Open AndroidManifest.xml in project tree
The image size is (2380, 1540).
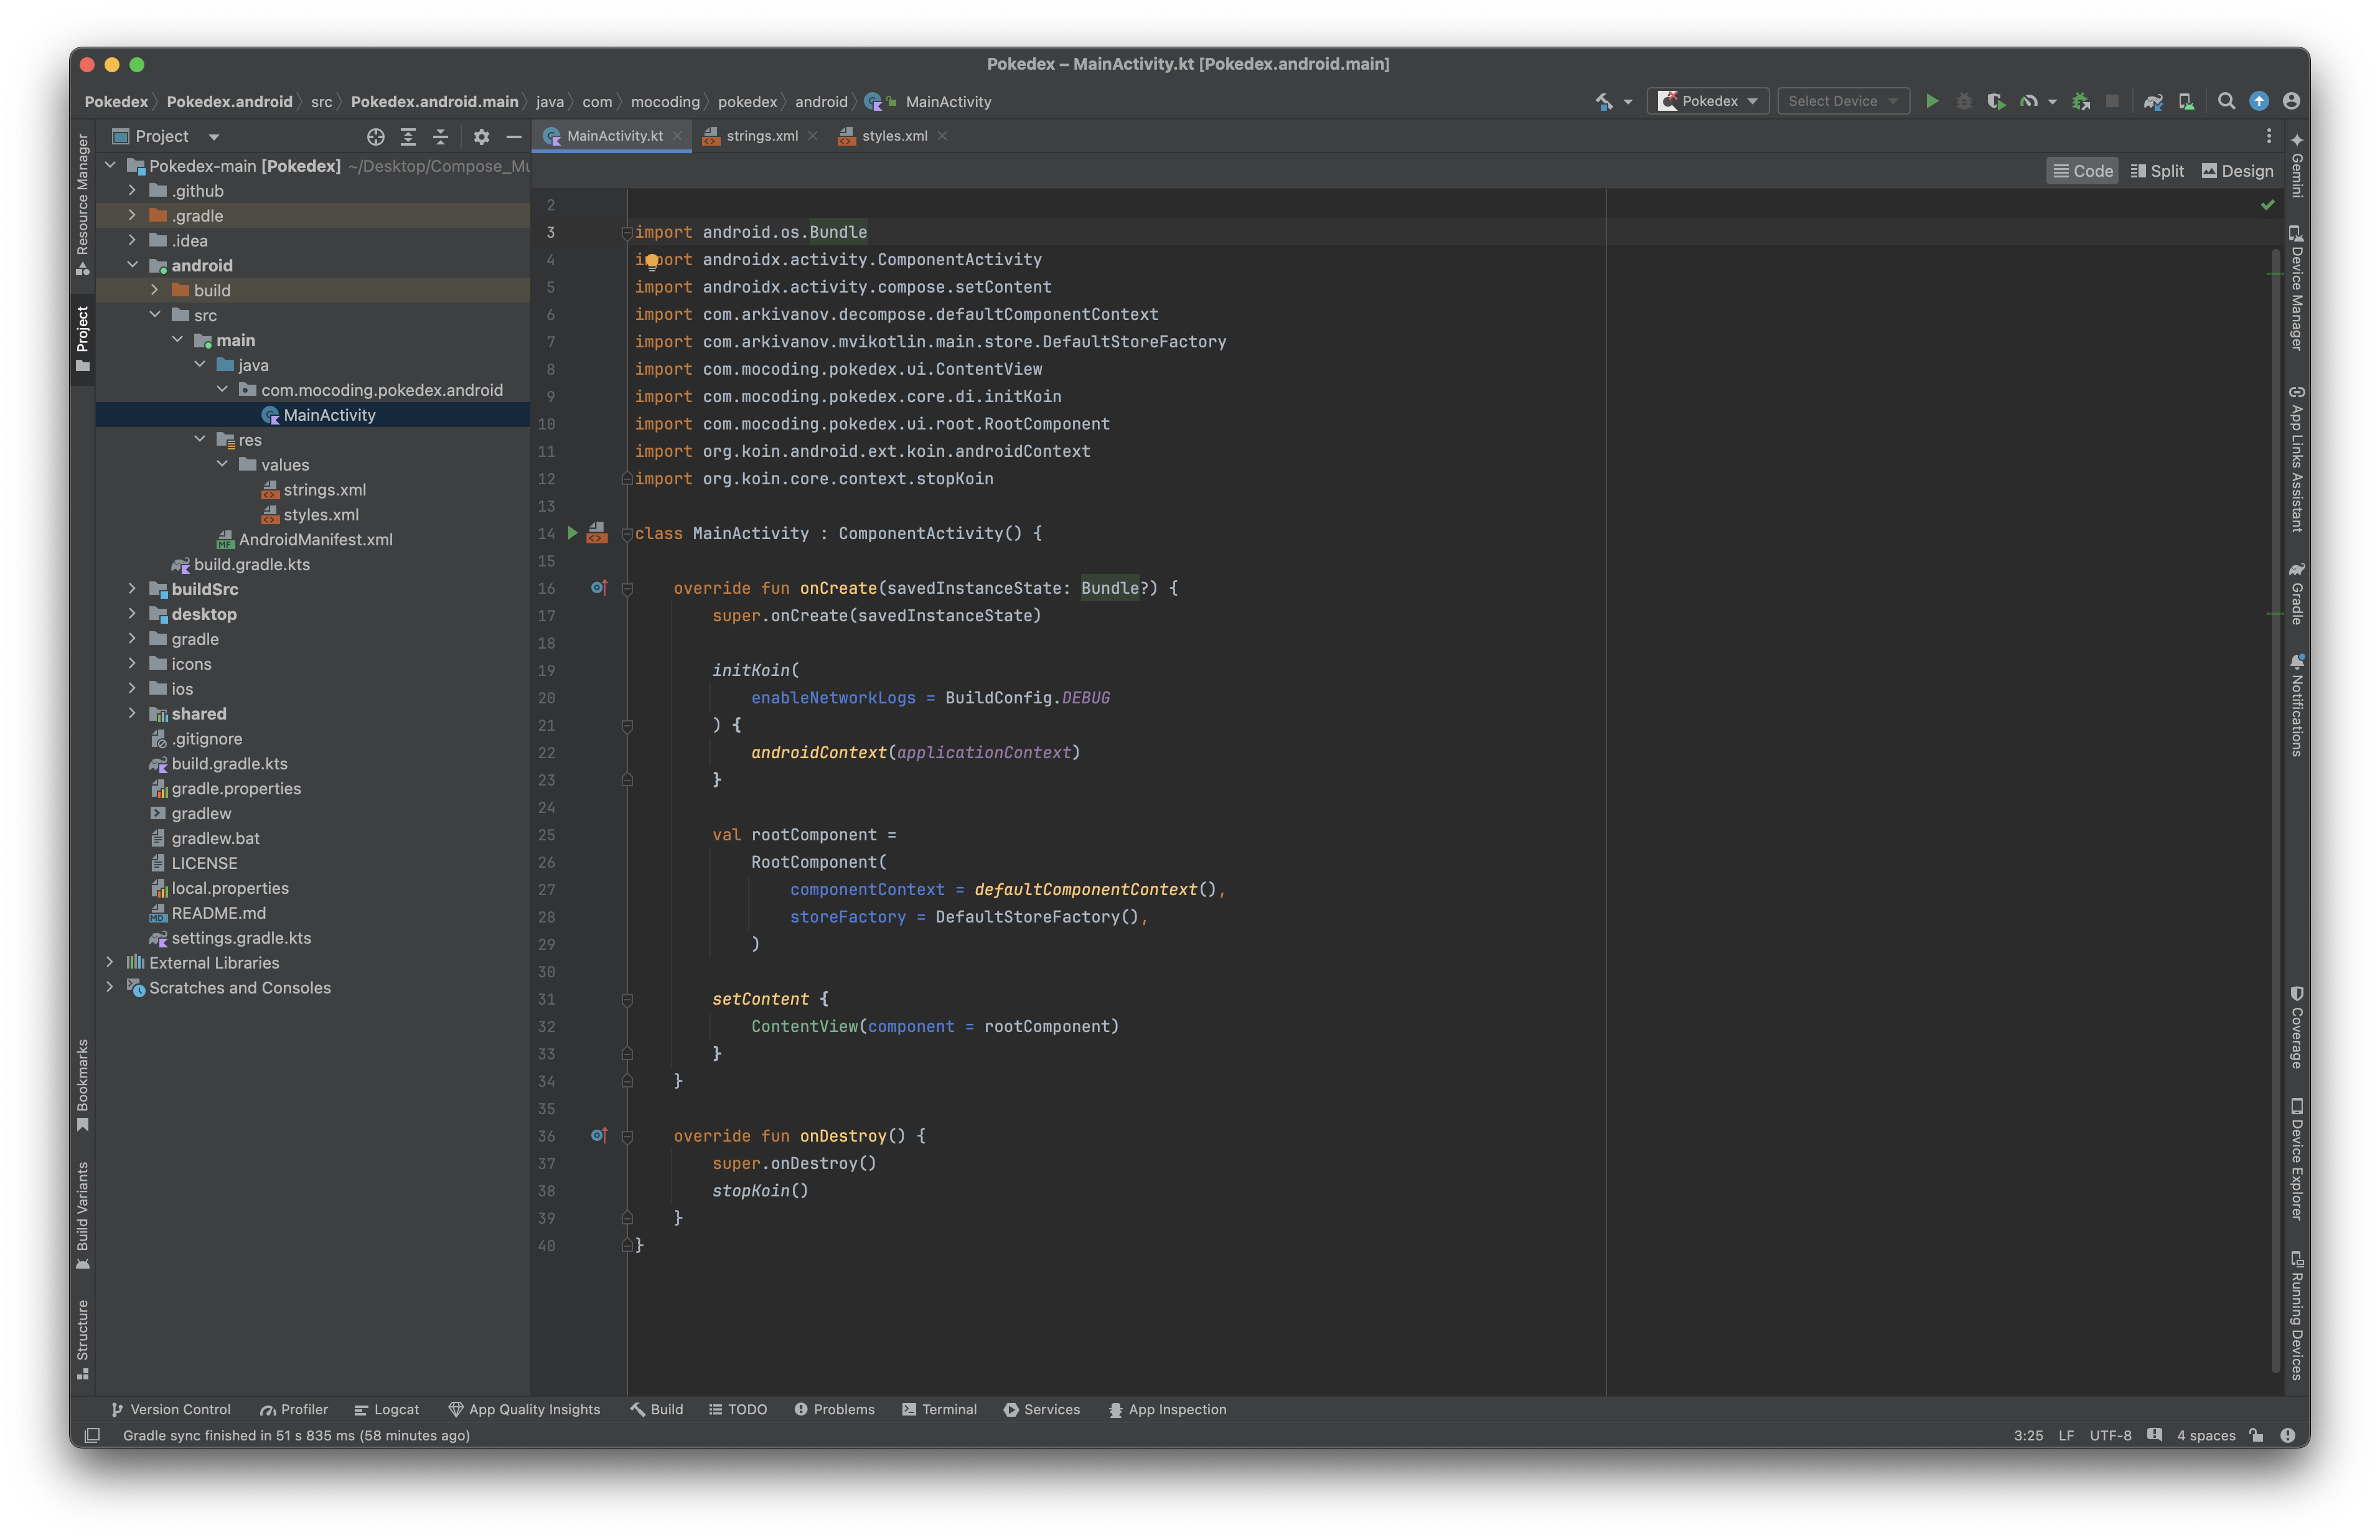(315, 540)
